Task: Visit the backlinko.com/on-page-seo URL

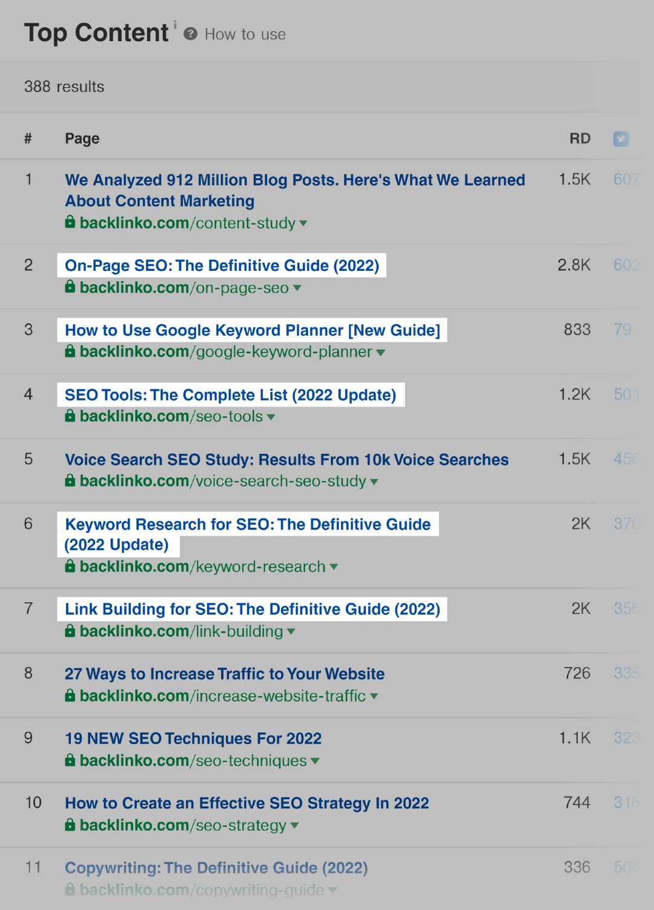Action: click(184, 288)
